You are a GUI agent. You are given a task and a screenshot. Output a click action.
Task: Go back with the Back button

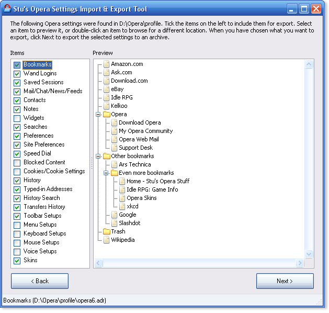[40, 281]
